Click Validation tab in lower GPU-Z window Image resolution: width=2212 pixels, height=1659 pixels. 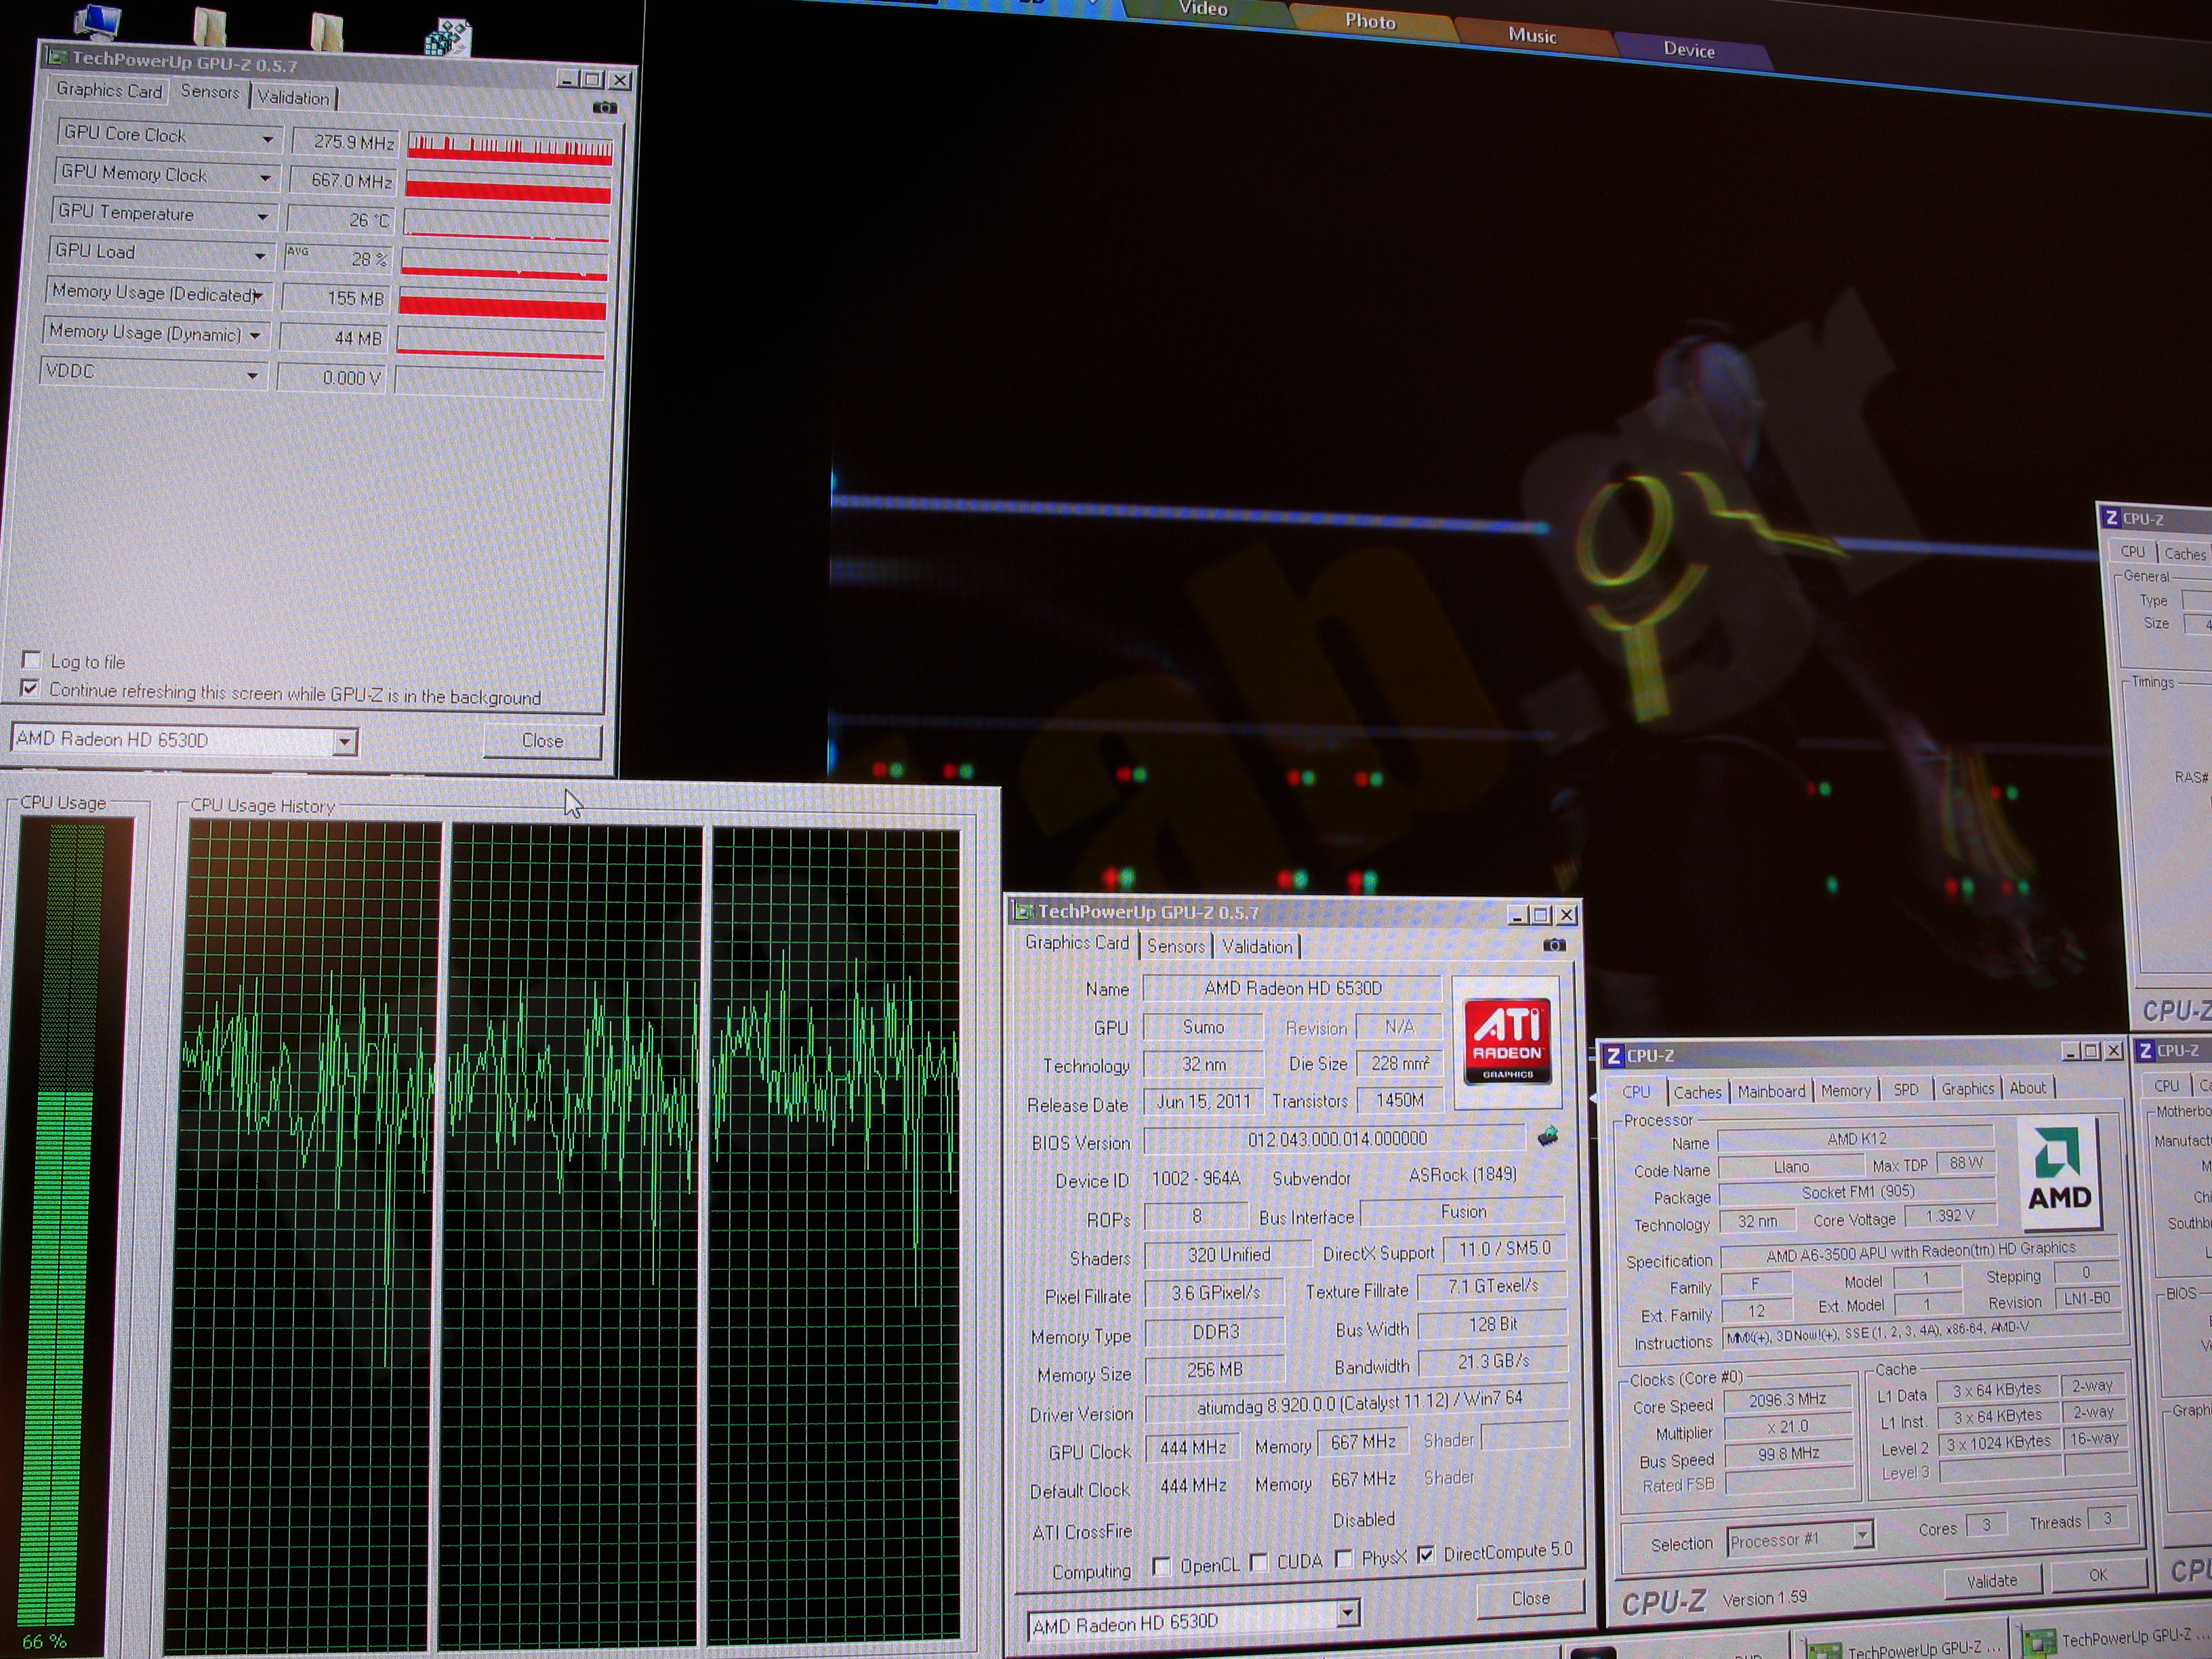click(1257, 946)
